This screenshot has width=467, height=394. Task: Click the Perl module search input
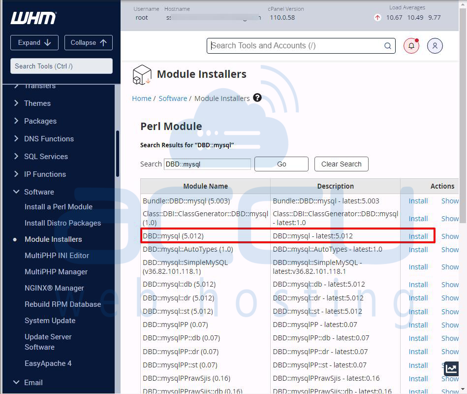[207, 164]
